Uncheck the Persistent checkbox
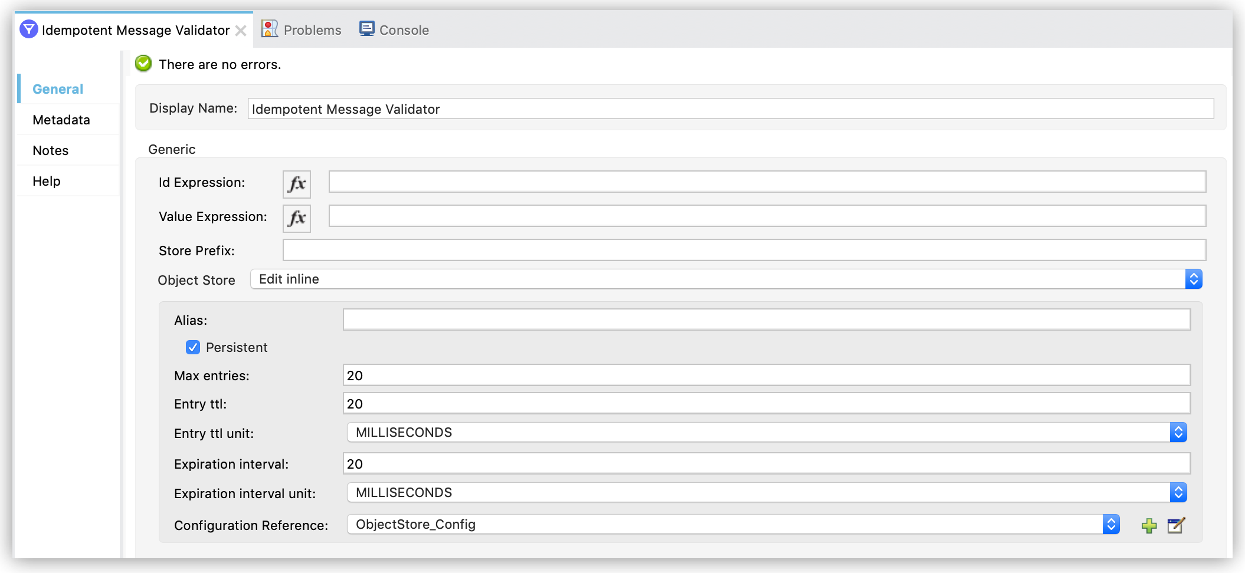Image resolution: width=1245 pixels, height=573 pixels. pos(193,347)
